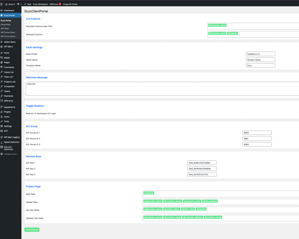The height and width of the screenshot is (239, 299).
Task: Remove website tag from Selected Columns
Action: click(x=228, y=34)
